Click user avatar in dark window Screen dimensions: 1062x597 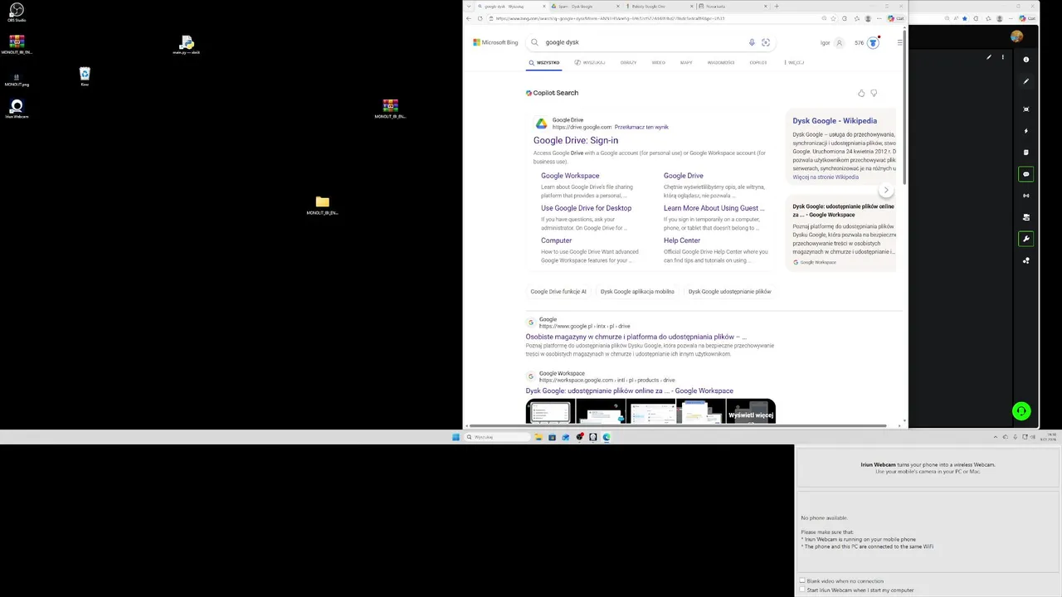click(1017, 36)
